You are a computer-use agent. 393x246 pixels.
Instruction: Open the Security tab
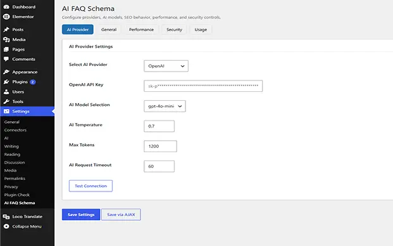tap(174, 29)
